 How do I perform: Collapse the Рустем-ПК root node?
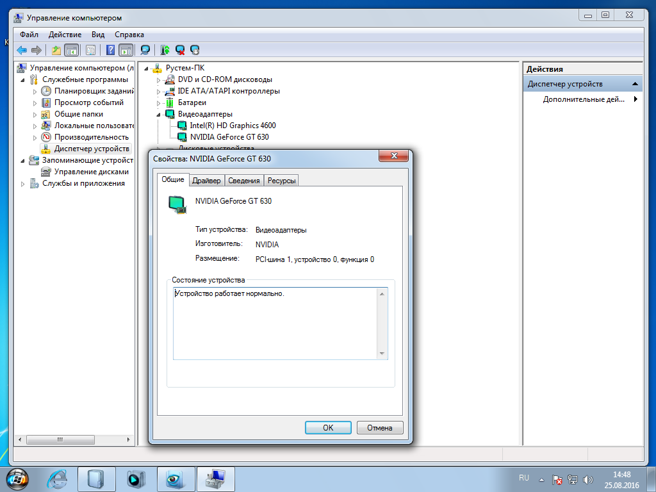click(147, 68)
